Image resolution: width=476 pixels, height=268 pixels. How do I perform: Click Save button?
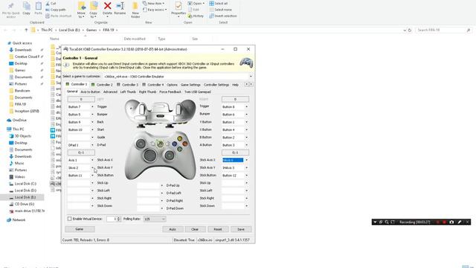(241, 229)
